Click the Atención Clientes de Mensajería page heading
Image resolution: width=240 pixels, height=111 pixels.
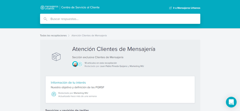click(114, 49)
